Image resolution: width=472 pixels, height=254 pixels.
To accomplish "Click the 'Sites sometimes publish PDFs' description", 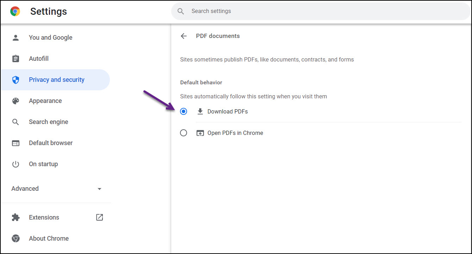I will 267,60.
